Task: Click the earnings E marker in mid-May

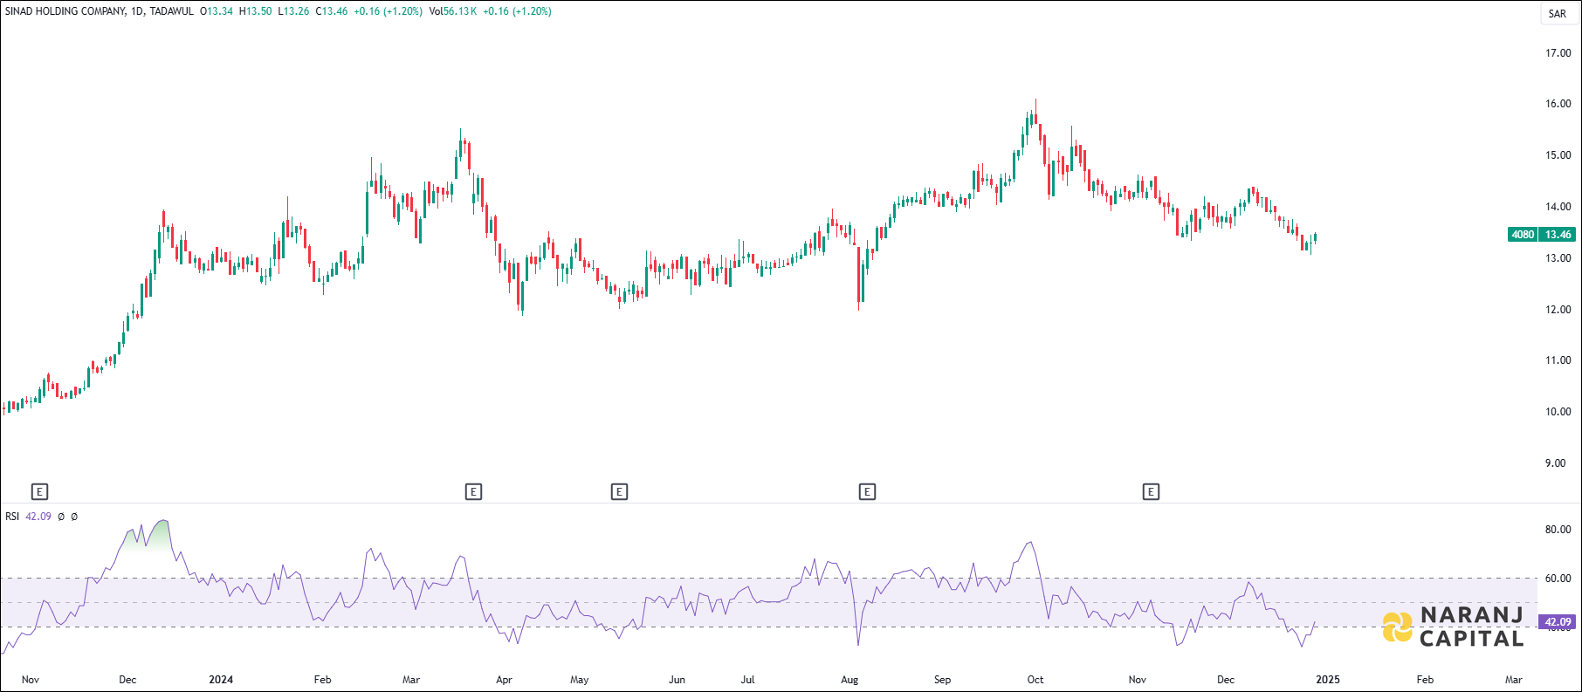Action: pyautogui.click(x=619, y=492)
